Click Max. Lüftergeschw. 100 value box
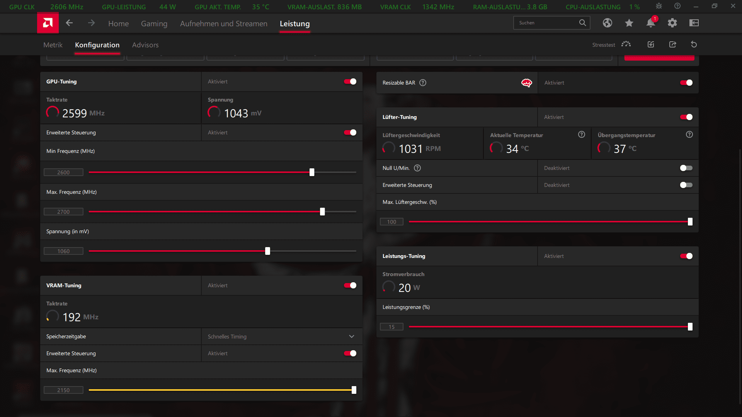Viewport: 742px width, 417px height. 391,222
